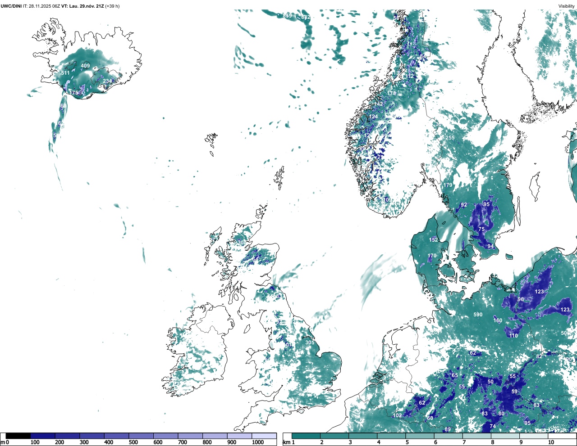
Task: Click the '74' value at the bottom edge
Action: point(493,426)
